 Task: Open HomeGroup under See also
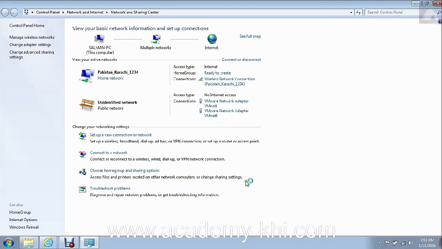pos(20,212)
